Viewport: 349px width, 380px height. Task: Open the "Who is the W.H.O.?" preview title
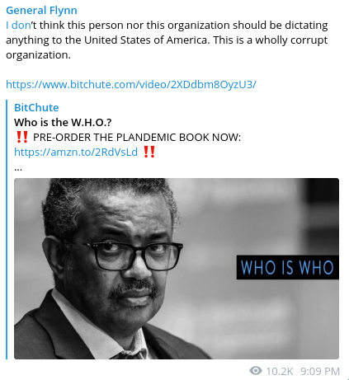point(63,122)
